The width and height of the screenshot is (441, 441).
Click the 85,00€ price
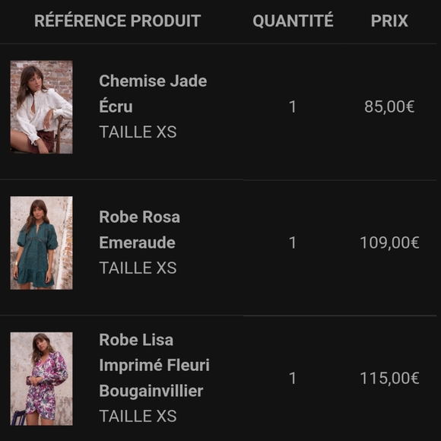[x=389, y=107]
